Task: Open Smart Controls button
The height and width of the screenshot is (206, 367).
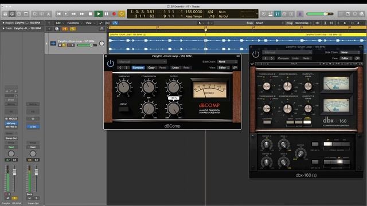Action: (x=34, y=14)
